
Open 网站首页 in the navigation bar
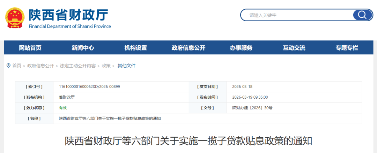point(30,48)
